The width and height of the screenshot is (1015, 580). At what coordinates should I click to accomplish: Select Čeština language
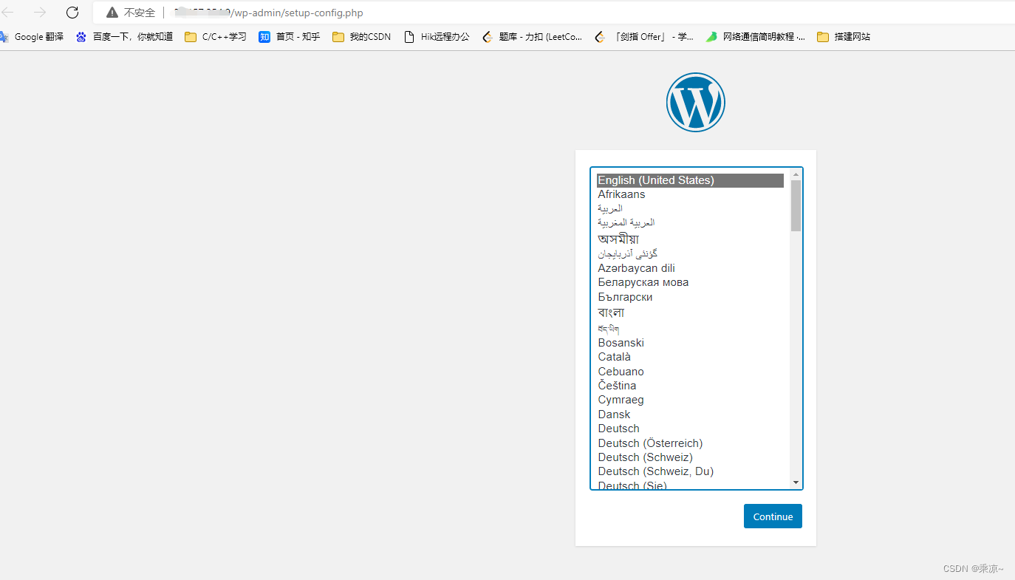[690, 386]
